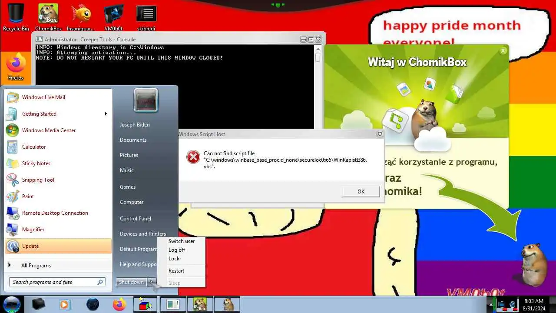This screenshot has width=556, height=313.
Task: Close the ChomikBox welcome popup
Action: point(503,51)
